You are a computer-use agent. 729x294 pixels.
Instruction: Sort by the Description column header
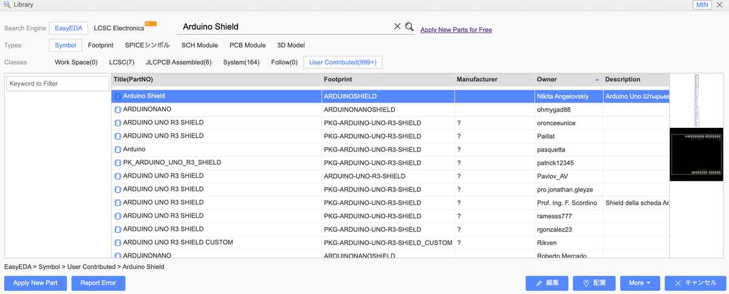[x=636, y=79]
